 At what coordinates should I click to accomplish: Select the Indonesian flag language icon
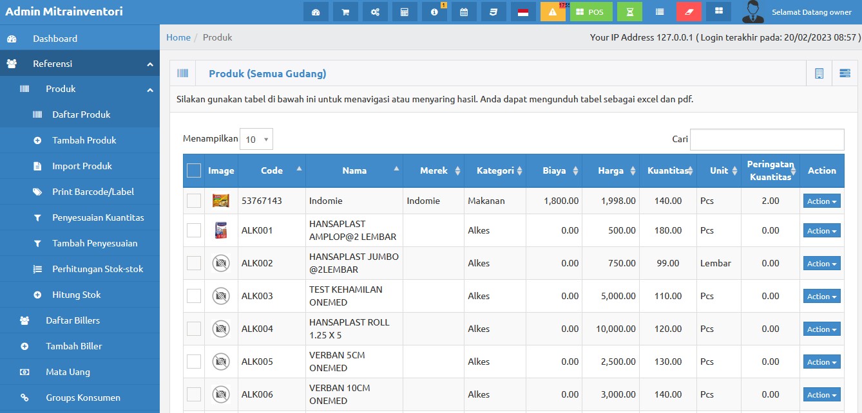tap(523, 11)
